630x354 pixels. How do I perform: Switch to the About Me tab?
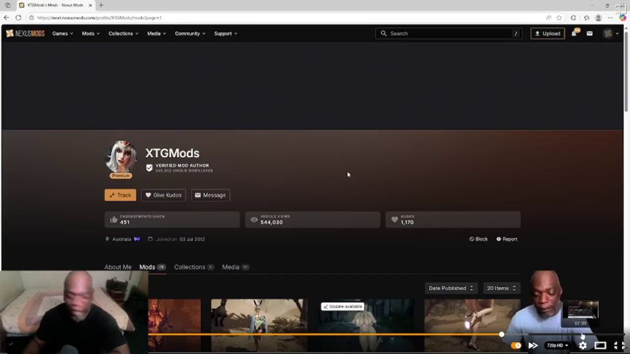click(117, 267)
